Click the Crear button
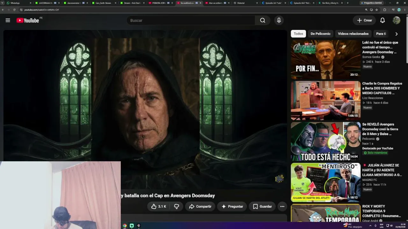This screenshot has height=229, width=408. [364, 20]
